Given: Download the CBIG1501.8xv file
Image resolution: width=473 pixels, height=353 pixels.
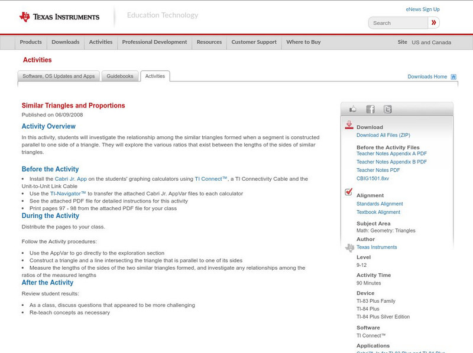Looking at the screenshot, I should (x=372, y=178).
